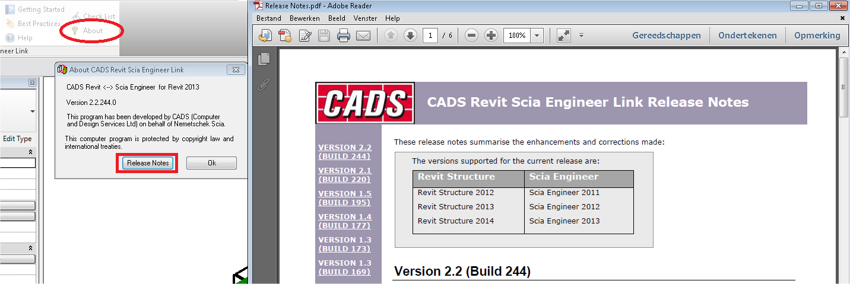Click the sign document pen icon

point(305,36)
